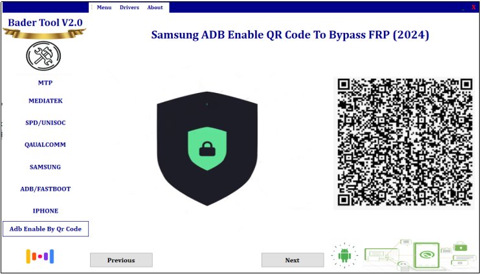
Task: Click the Next button
Action: 293,260
